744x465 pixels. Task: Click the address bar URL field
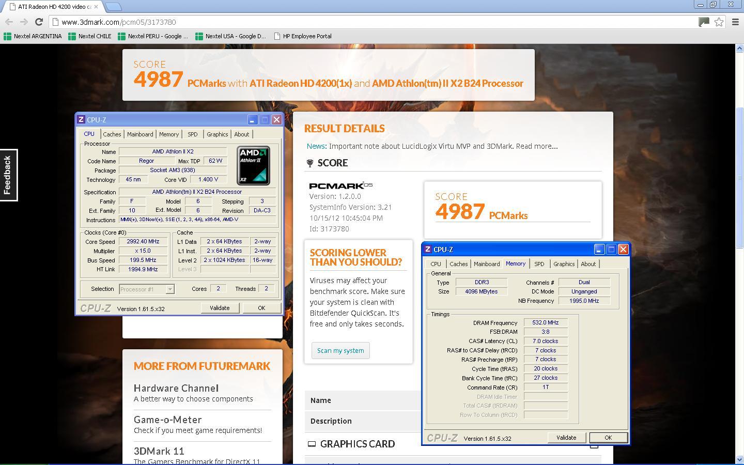pyautogui.click(x=372, y=22)
